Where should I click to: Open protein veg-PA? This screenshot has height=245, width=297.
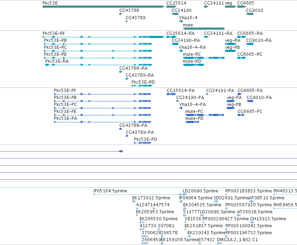point(234,98)
